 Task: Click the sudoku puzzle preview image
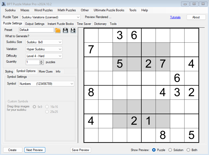pyautogui.click(x=141, y=85)
